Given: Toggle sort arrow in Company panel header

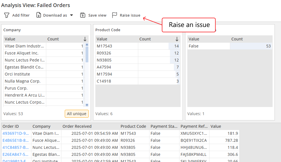Looking at the screenshot, I should [x=85, y=39].
